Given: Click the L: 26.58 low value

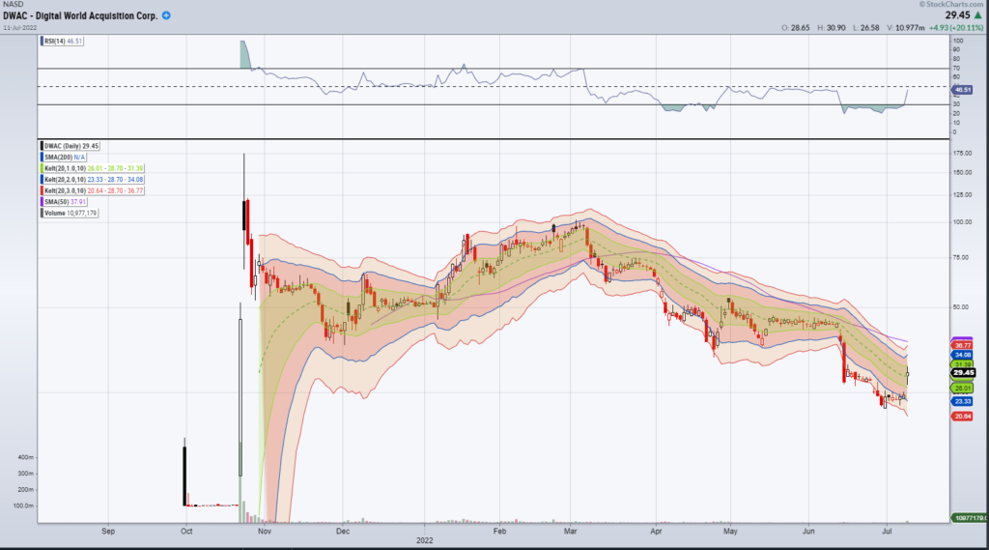Looking at the screenshot, I should (x=866, y=28).
